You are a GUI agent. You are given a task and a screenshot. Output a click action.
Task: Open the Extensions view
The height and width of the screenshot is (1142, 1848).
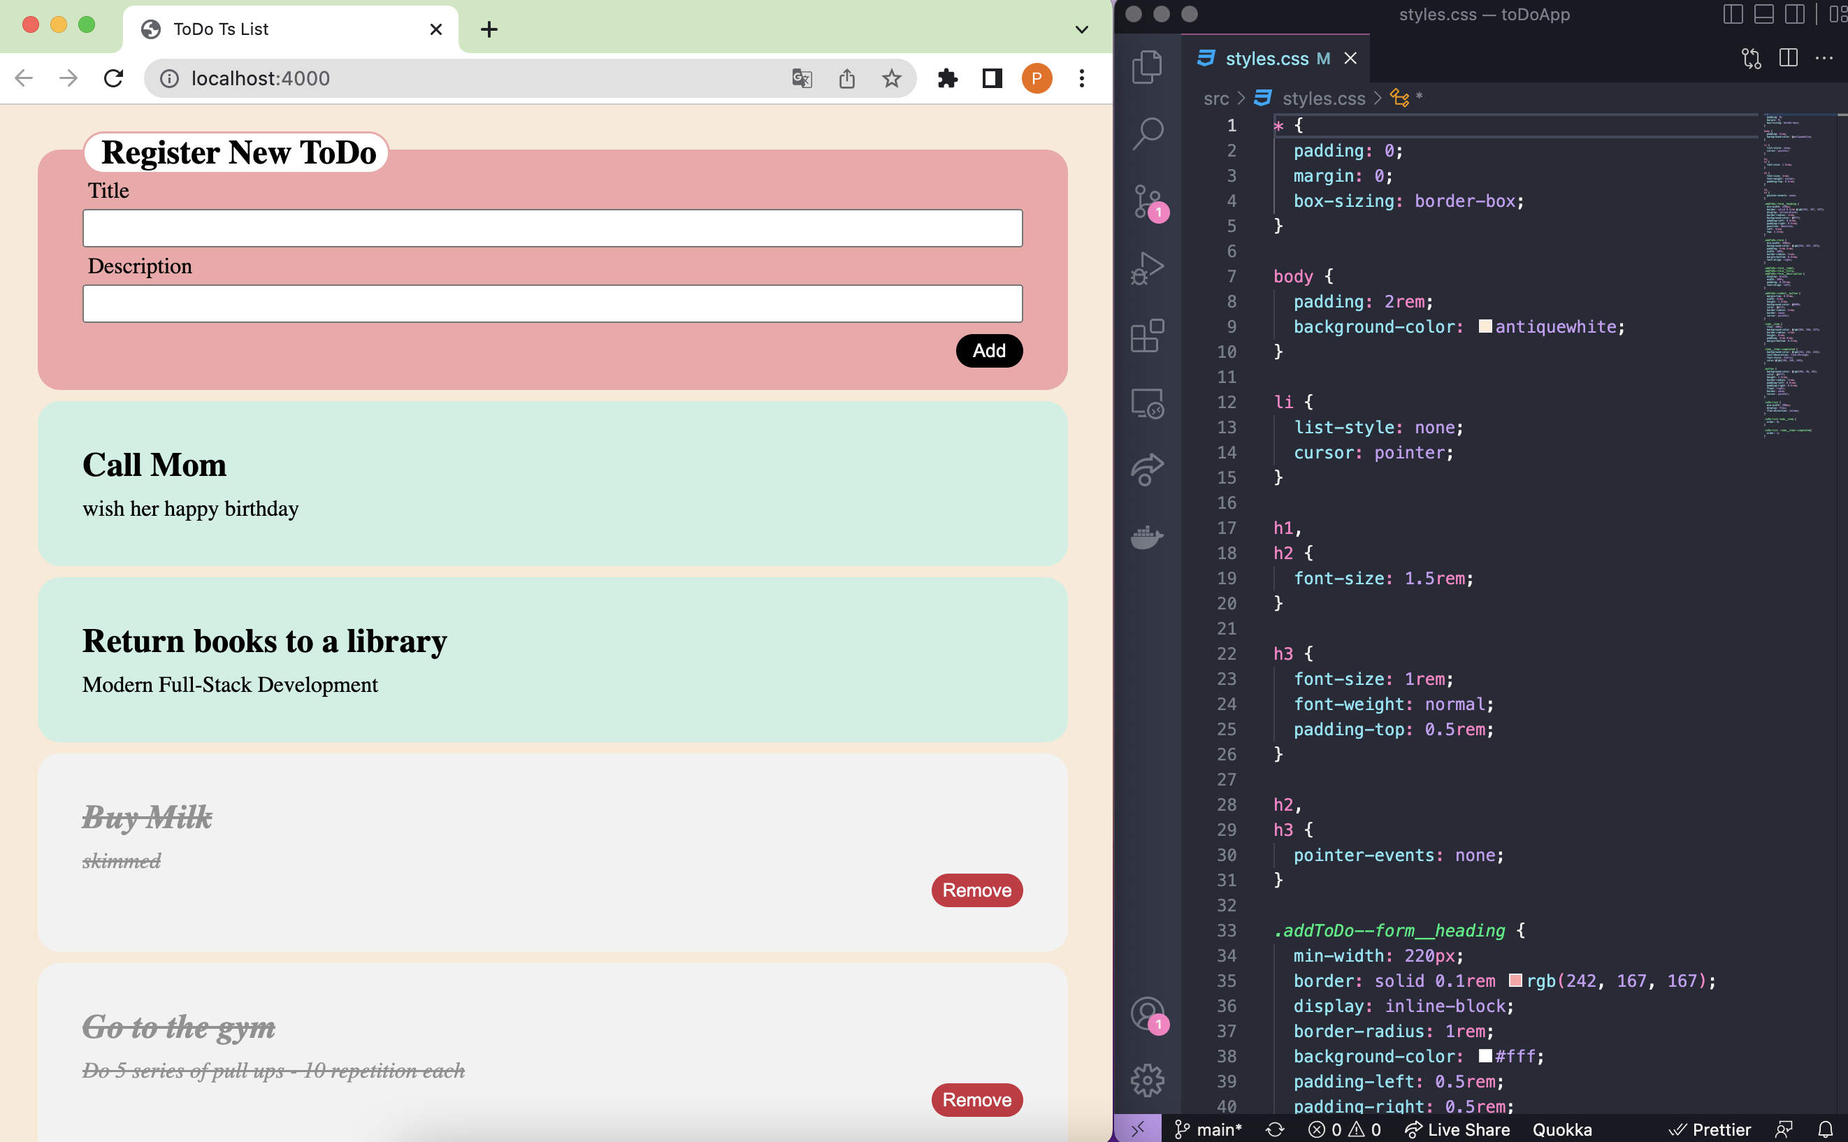click(1146, 335)
